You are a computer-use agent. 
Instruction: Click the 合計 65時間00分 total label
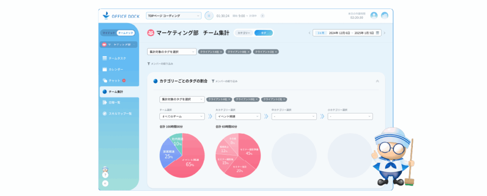click(x=226, y=127)
